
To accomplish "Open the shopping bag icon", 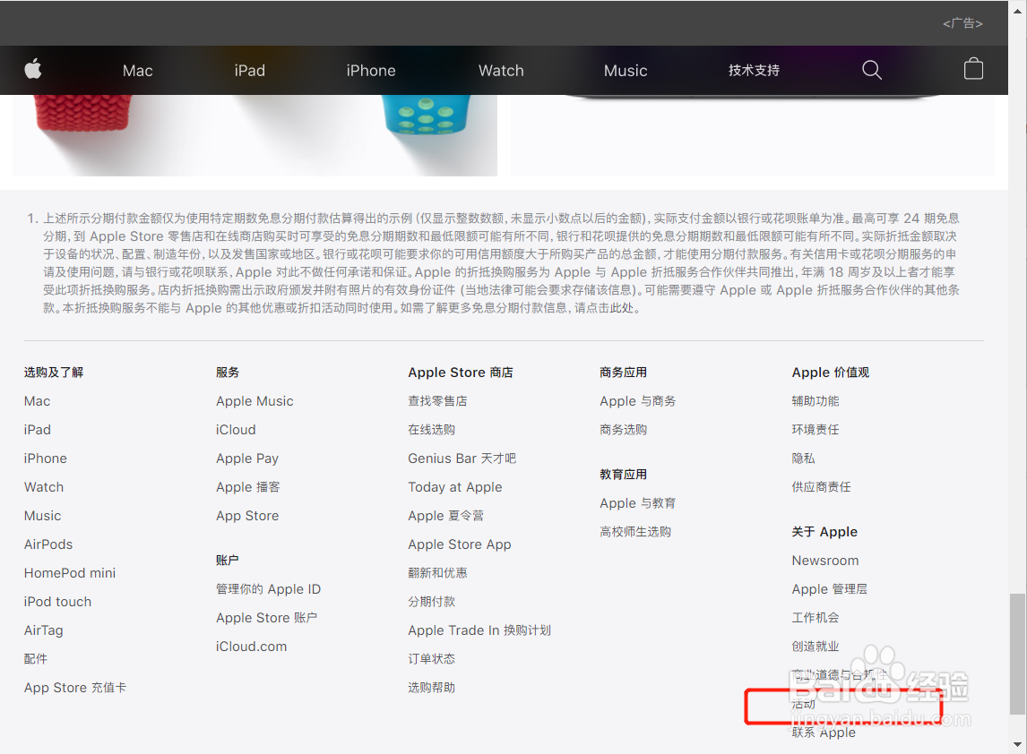I will (x=973, y=69).
